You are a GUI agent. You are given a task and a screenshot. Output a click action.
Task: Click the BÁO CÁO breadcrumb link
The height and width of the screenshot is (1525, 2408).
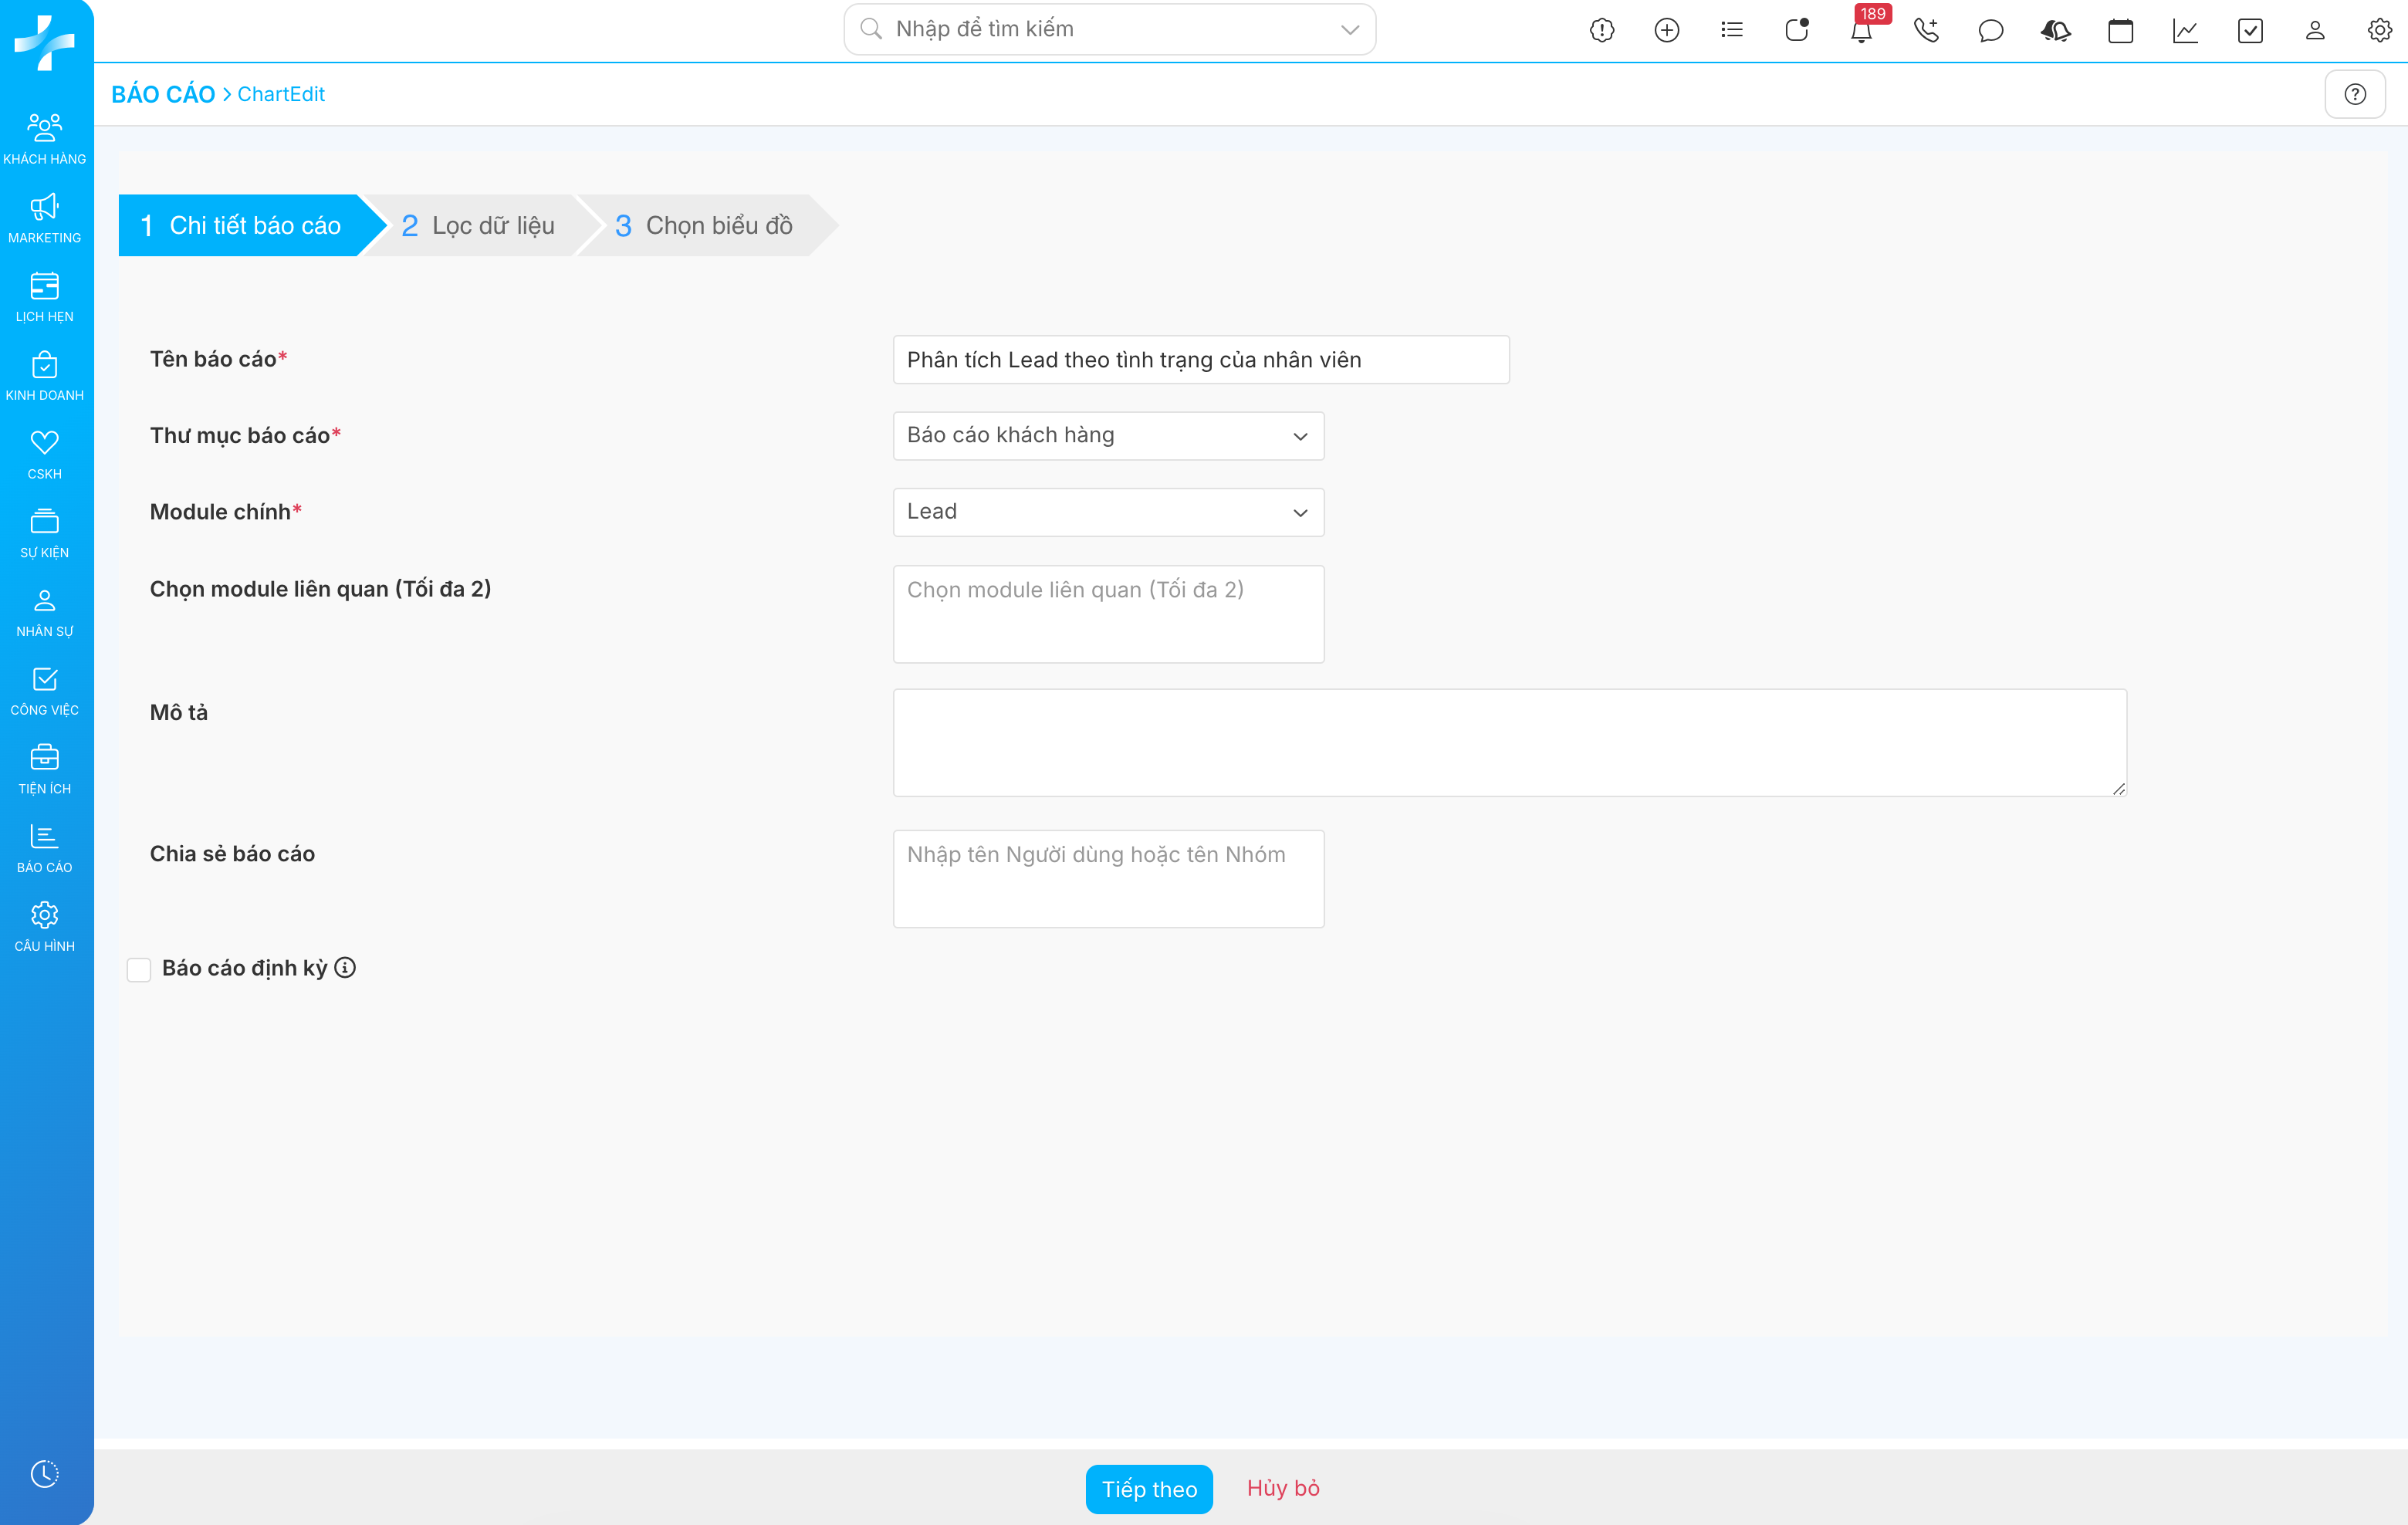(163, 94)
